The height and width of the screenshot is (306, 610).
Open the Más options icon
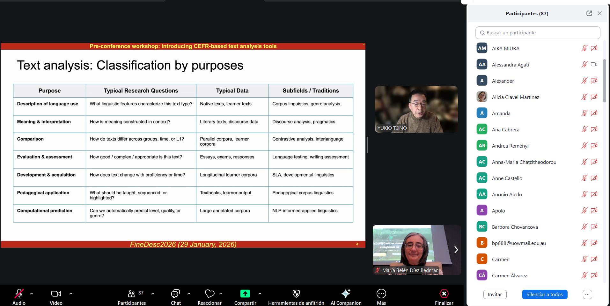381,294
